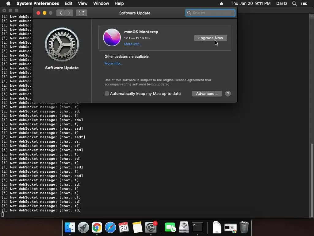Open Safari from the Dock
Screen dimensions: 314x236
coord(110,227)
